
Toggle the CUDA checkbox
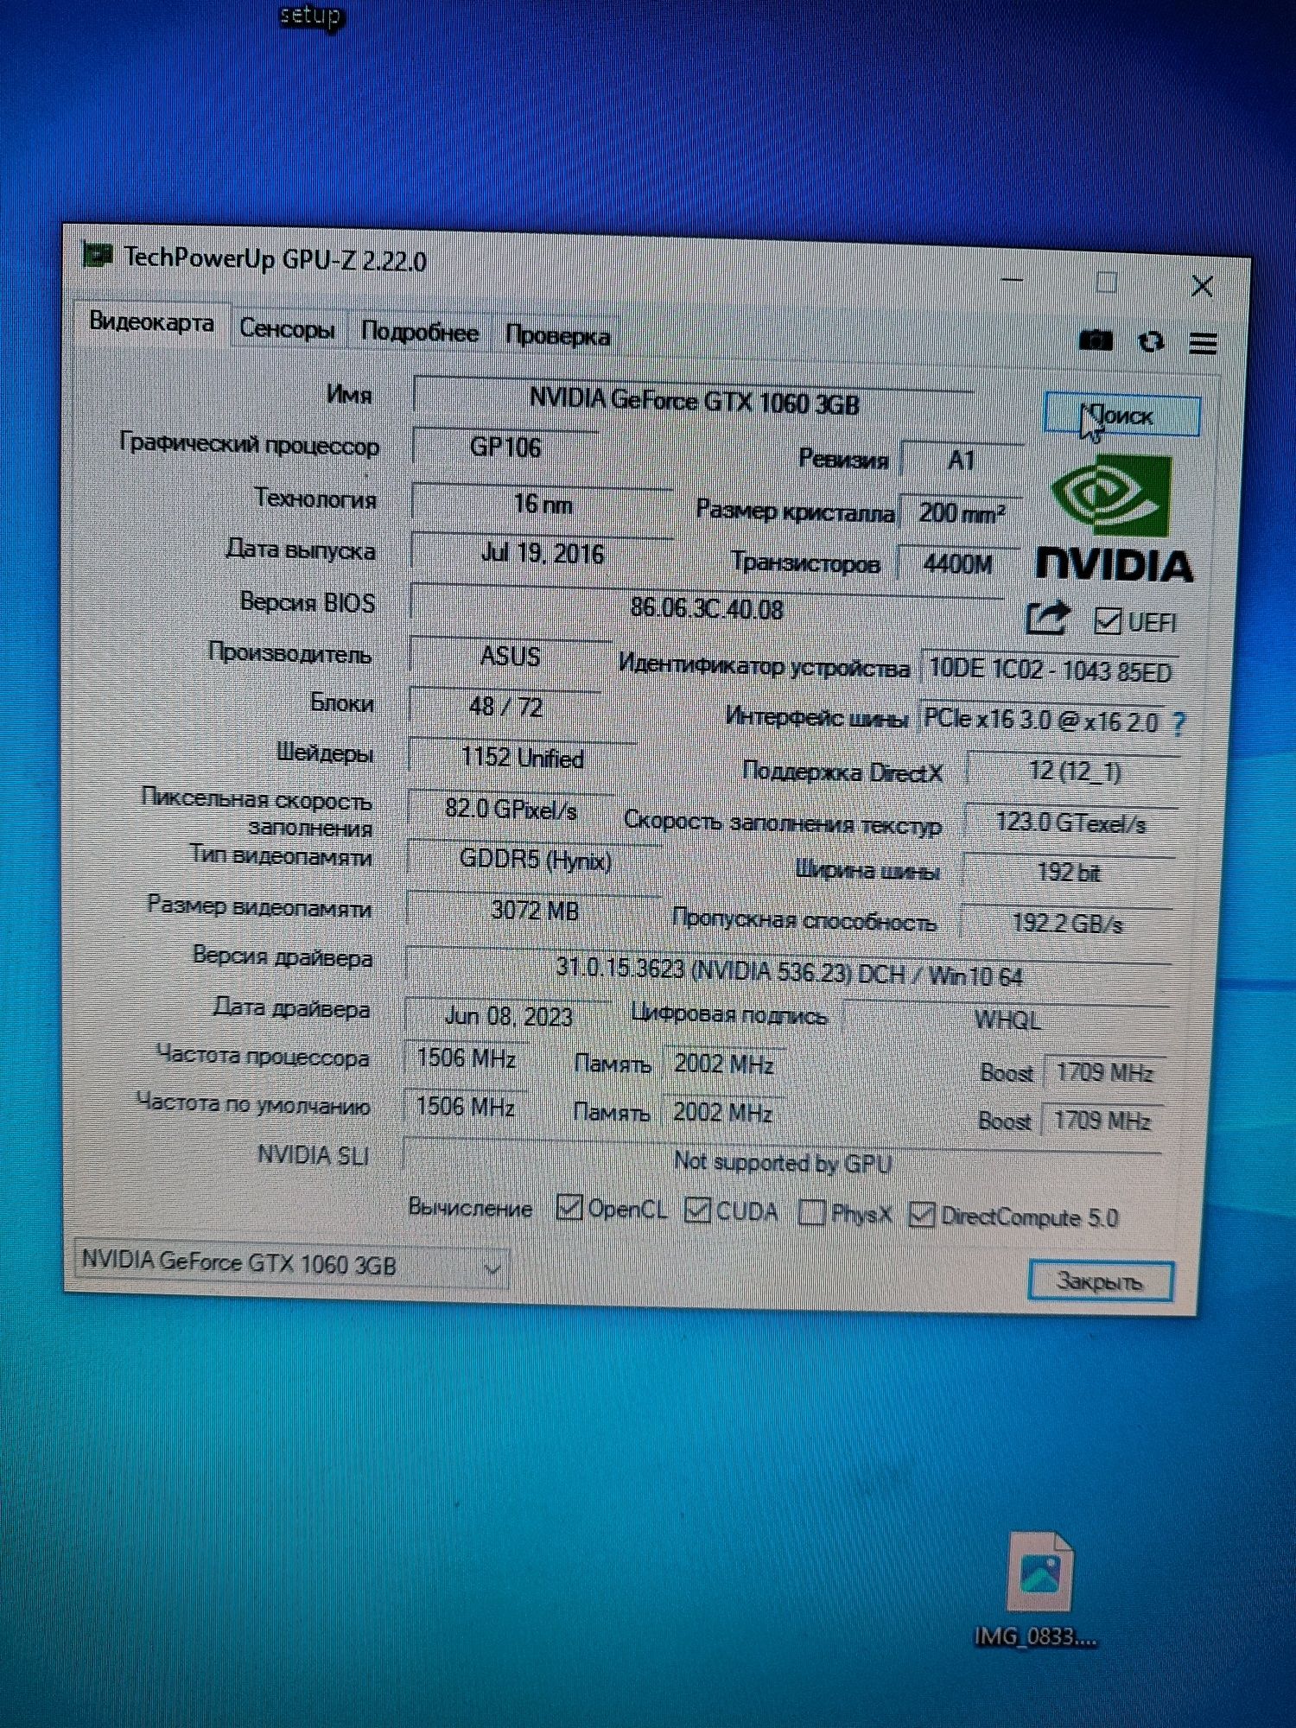(697, 1210)
